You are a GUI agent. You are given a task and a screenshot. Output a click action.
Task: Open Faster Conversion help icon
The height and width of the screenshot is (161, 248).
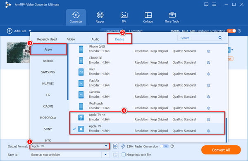pos(172,146)
